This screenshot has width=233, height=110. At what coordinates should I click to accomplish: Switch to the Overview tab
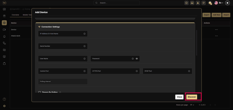click(x=15, y=15)
